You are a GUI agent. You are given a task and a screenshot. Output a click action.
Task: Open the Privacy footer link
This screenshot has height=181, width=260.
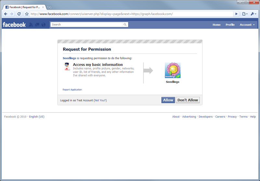[232, 117]
